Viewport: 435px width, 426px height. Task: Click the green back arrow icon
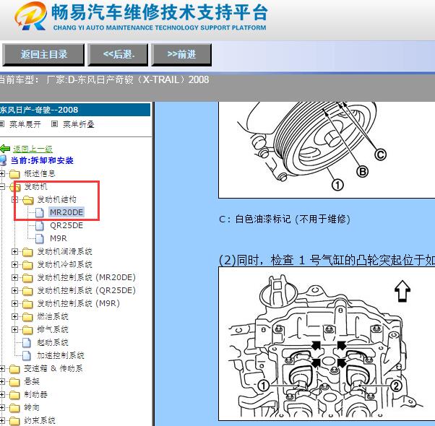click(5, 149)
